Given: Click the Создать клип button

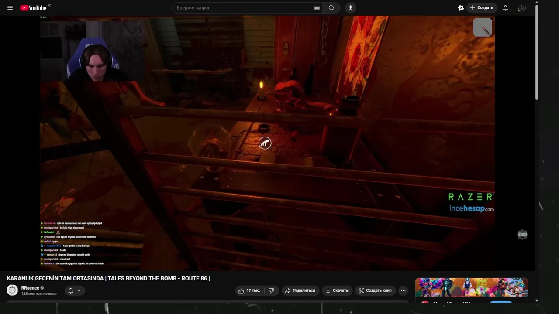Looking at the screenshot, I should (x=375, y=290).
